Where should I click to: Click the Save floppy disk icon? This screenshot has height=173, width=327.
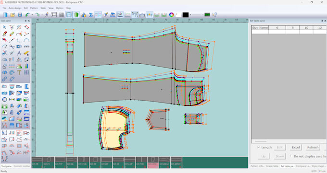pyautogui.click(x=20, y=15)
